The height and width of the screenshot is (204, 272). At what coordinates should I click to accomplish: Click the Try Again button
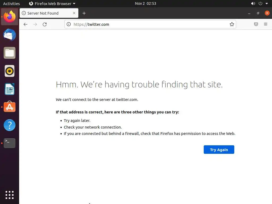(219, 150)
